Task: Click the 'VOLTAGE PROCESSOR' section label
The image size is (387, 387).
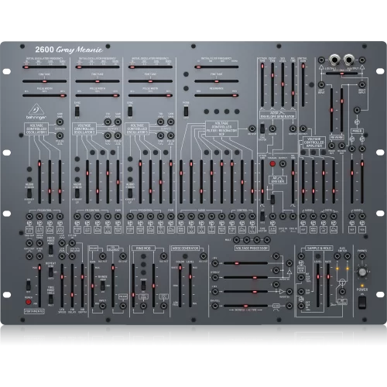Action: 252,248
